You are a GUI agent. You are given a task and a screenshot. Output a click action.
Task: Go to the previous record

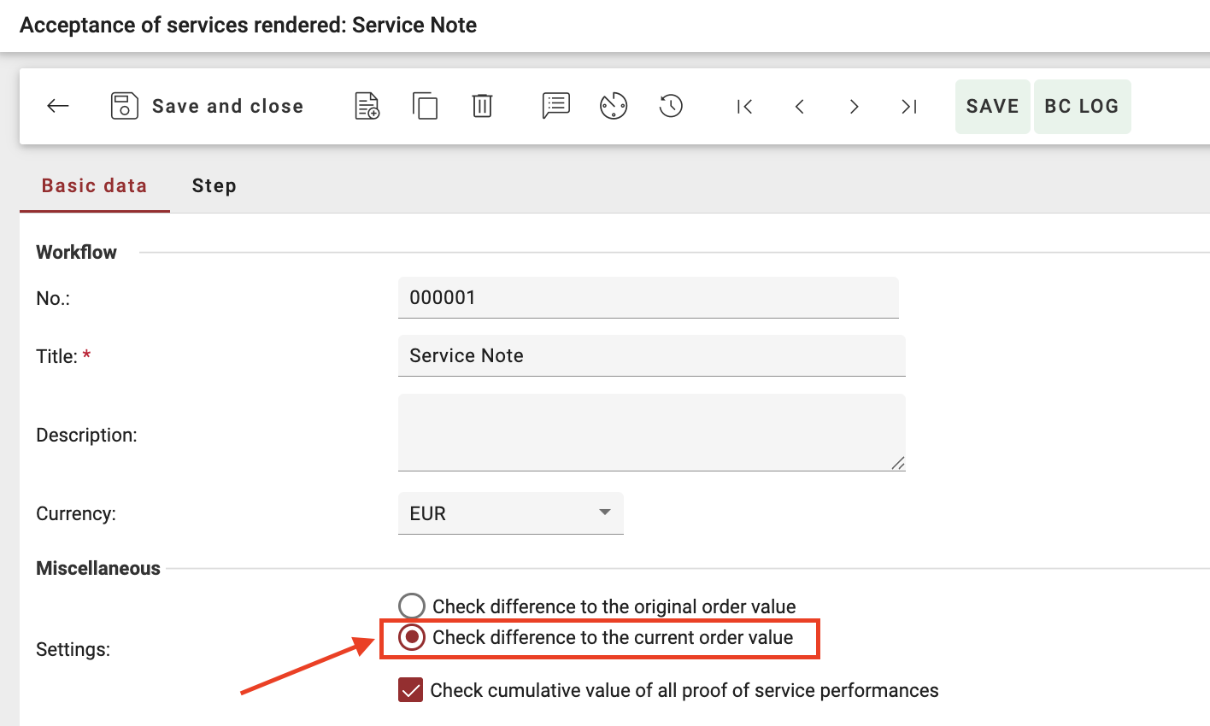point(800,106)
